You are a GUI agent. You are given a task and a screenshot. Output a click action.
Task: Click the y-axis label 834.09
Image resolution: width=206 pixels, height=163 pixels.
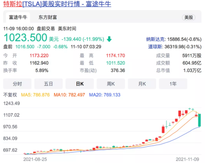(10, 138)
